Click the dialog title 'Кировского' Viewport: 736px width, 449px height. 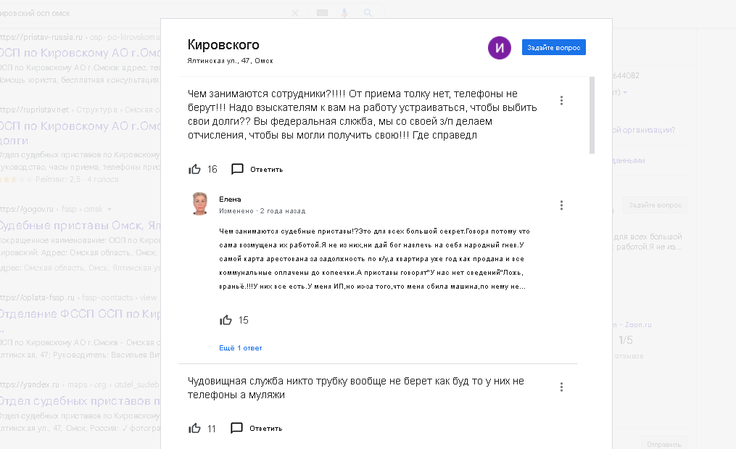click(223, 45)
